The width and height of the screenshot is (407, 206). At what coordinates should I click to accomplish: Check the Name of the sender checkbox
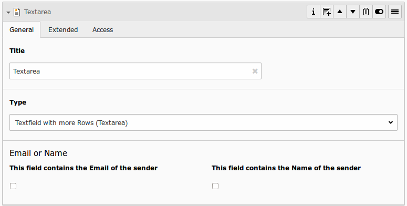tap(215, 186)
